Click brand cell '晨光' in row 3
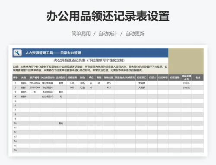The image size is (216, 165). [x=61, y=92]
